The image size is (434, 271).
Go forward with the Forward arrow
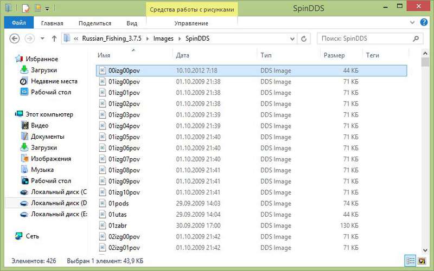[30, 38]
